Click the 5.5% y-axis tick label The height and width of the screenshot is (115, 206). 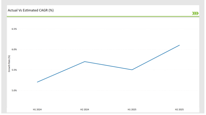pyautogui.click(x=14, y=70)
